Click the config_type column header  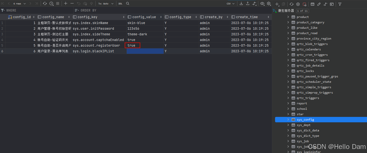181,17
